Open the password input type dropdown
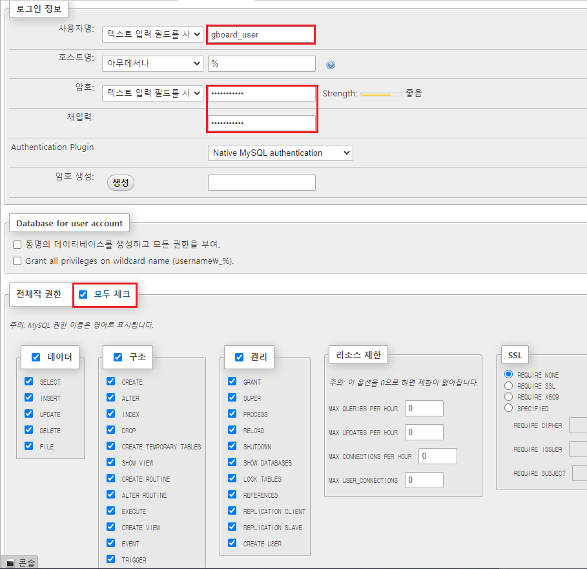The width and height of the screenshot is (587, 569). [152, 93]
